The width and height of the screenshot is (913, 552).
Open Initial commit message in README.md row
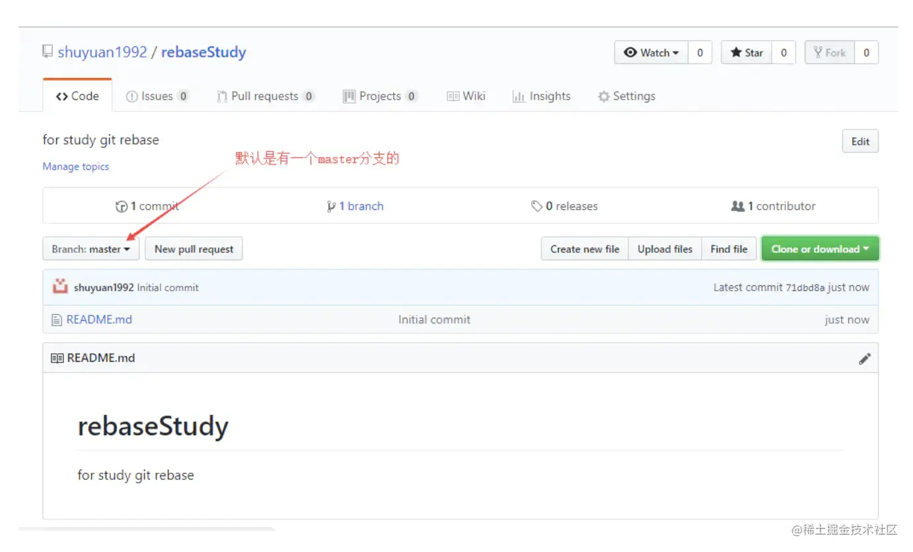(434, 320)
